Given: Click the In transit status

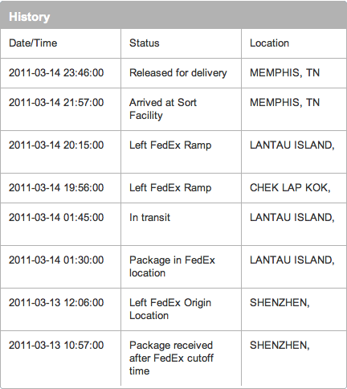Looking at the screenshot, I should (149, 218).
